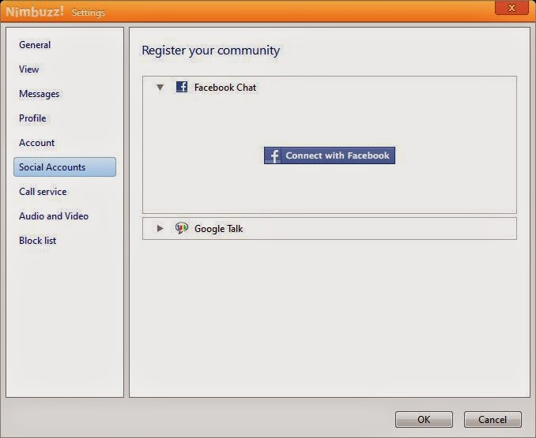
Task: Click Connect with Facebook button
Action: [x=330, y=155]
